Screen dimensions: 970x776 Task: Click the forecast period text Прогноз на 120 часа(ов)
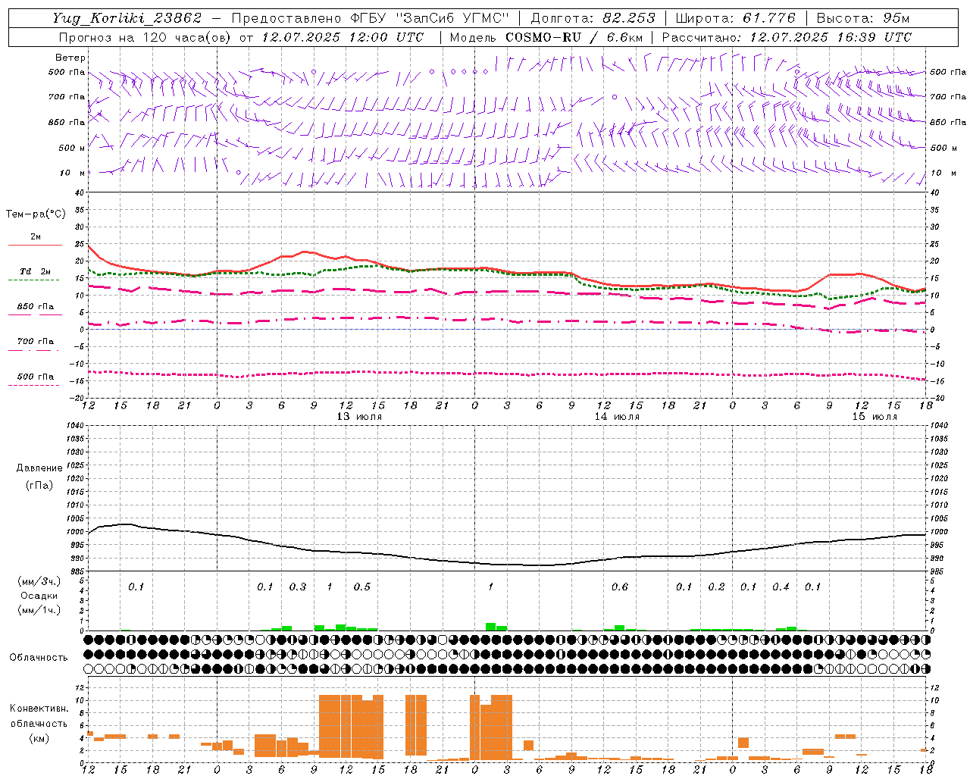pyautogui.click(x=145, y=37)
